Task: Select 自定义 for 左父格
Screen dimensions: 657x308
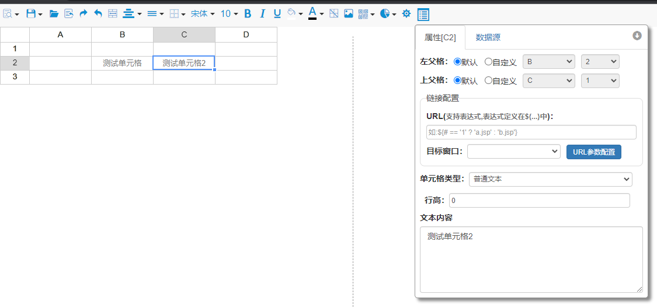Action: click(488, 61)
